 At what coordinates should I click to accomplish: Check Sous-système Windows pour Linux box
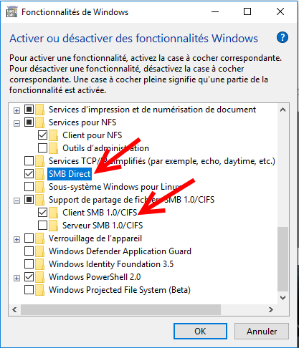click(x=29, y=187)
